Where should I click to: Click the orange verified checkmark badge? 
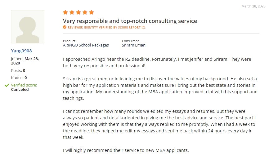[x=65, y=27]
